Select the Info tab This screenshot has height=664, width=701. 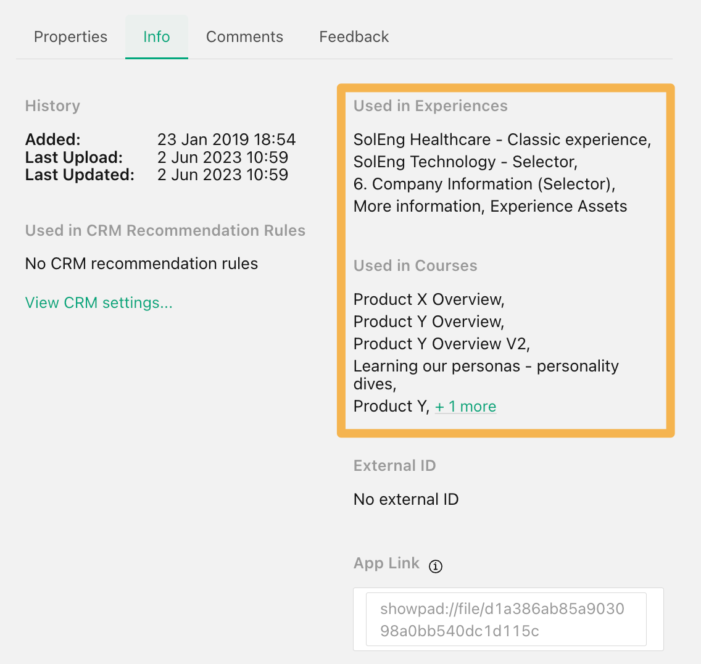pyautogui.click(x=157, y=36)
